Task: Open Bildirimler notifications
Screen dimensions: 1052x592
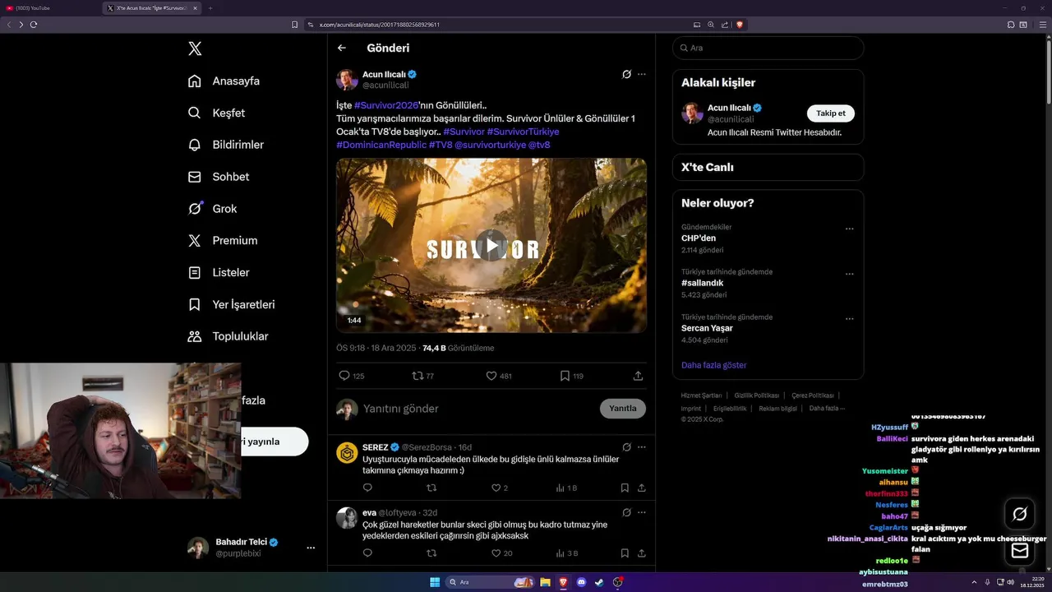Action: tap(226, 145)
